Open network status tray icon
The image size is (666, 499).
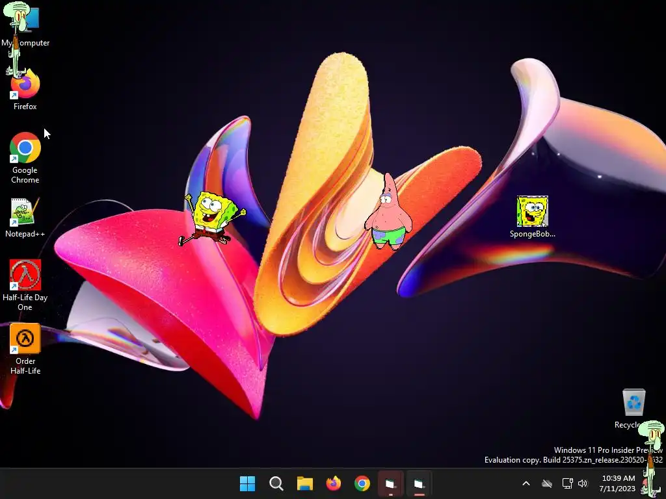pos(567,483)
